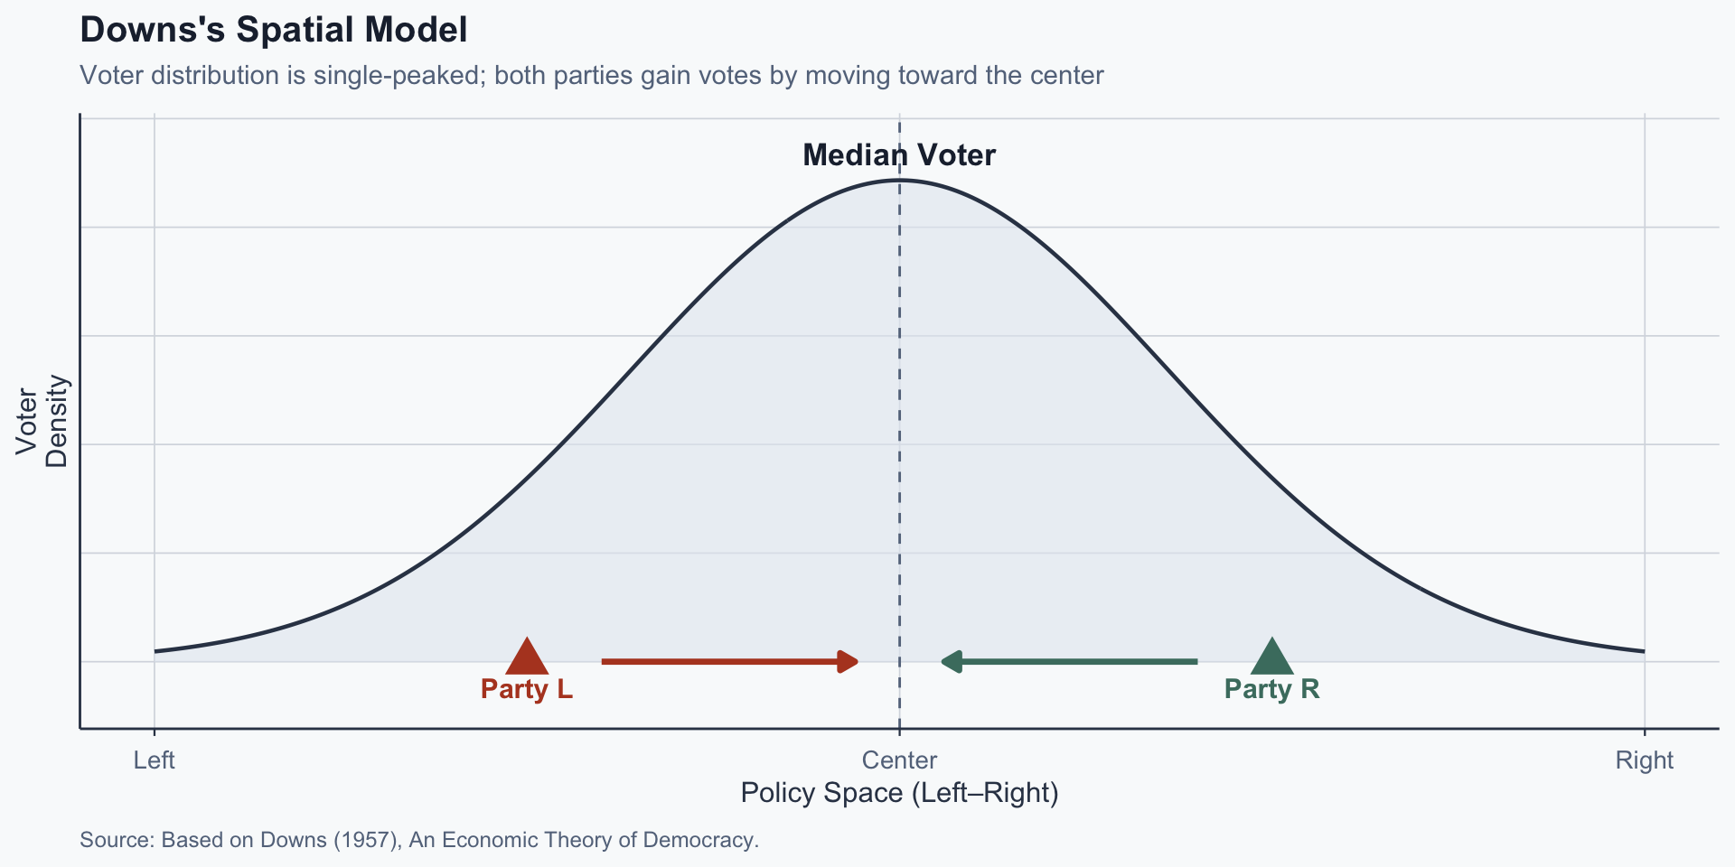
Task: Click the "Party L" text label
Action: (x=527, y=690)
